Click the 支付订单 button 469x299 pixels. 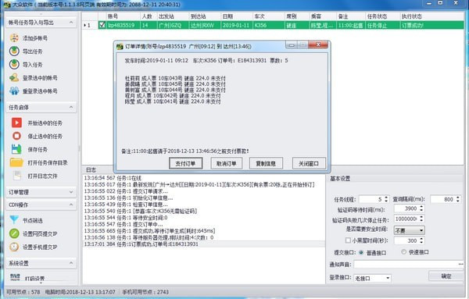(185, 163)
